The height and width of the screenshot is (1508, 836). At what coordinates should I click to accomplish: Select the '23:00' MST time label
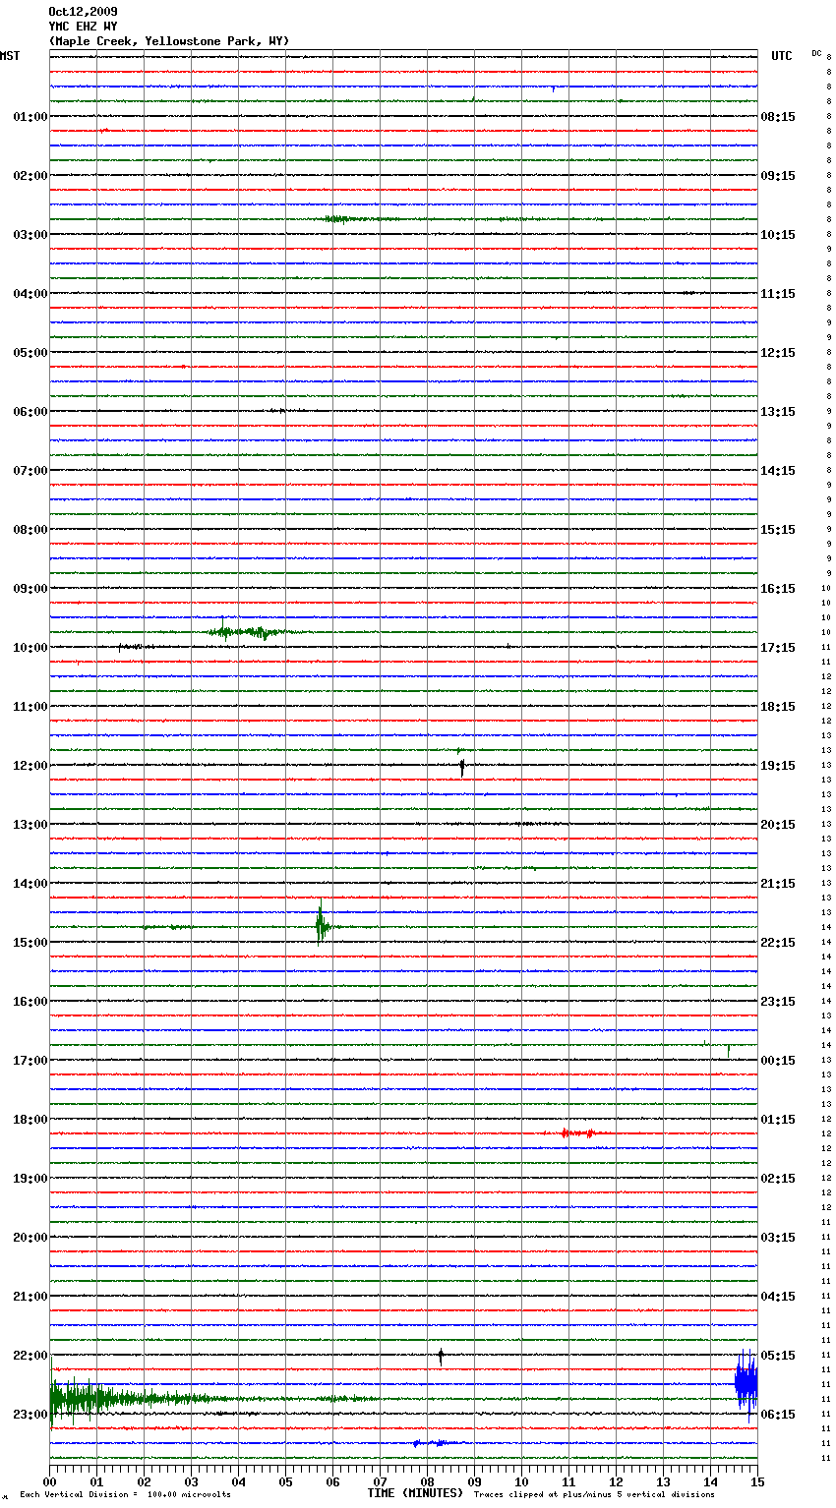coord(30,1415)
